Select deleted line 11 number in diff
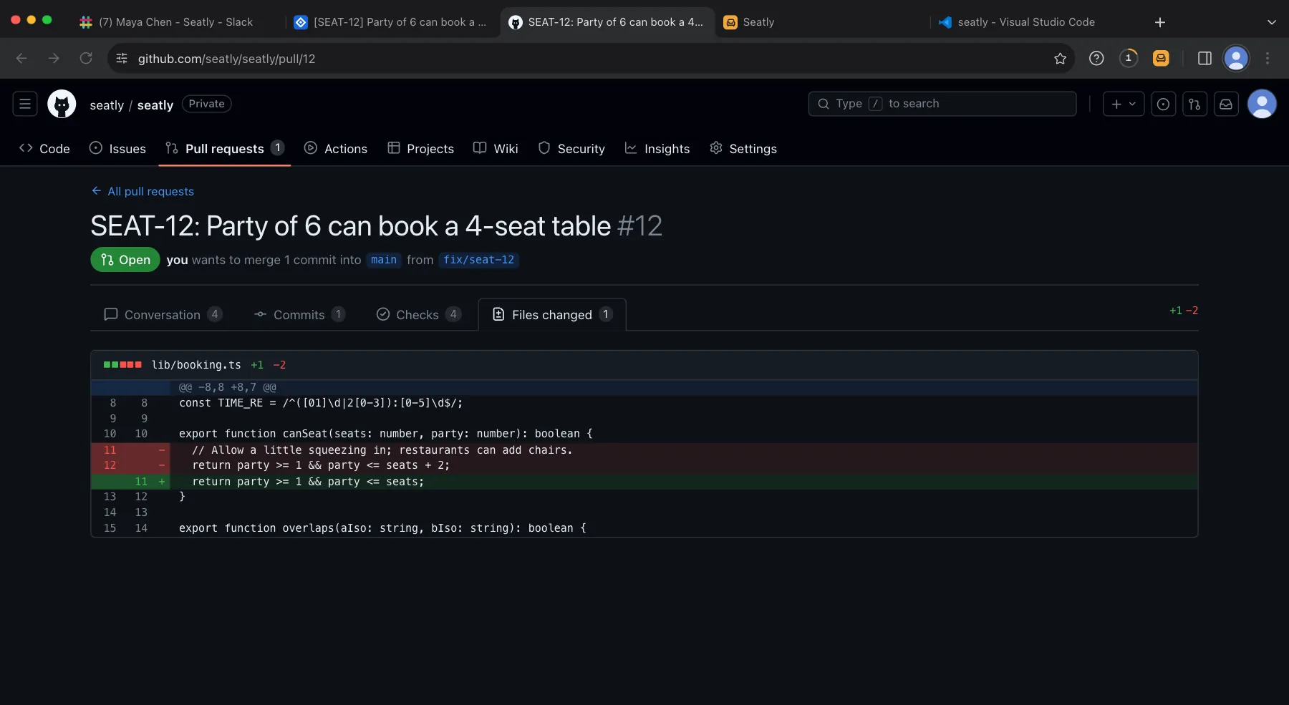 click(x=110, y=450)
